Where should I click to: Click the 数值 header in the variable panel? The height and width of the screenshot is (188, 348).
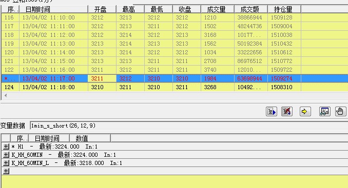pyautogui.click(x=90, y=138)
